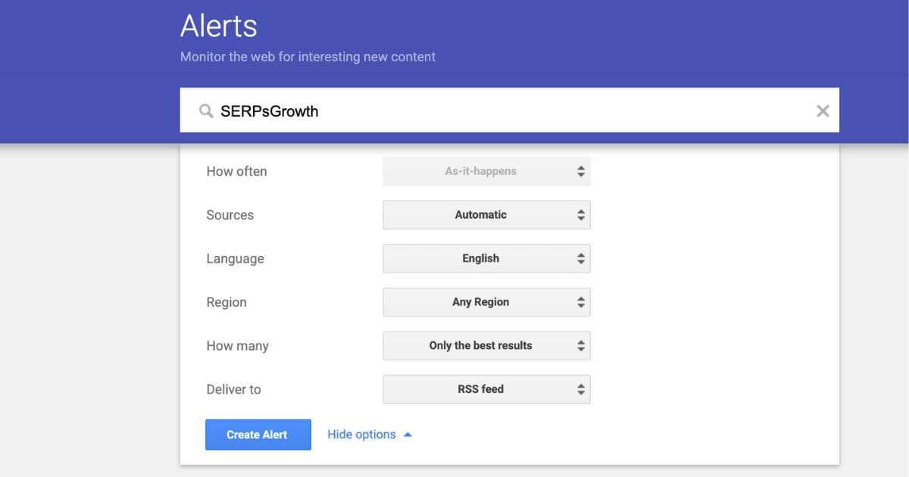Clear the SERPsGrowth query with the X icon

coord(823,111)
